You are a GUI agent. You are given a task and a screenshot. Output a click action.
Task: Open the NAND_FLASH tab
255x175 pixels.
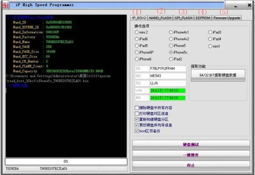coord(160,18)
